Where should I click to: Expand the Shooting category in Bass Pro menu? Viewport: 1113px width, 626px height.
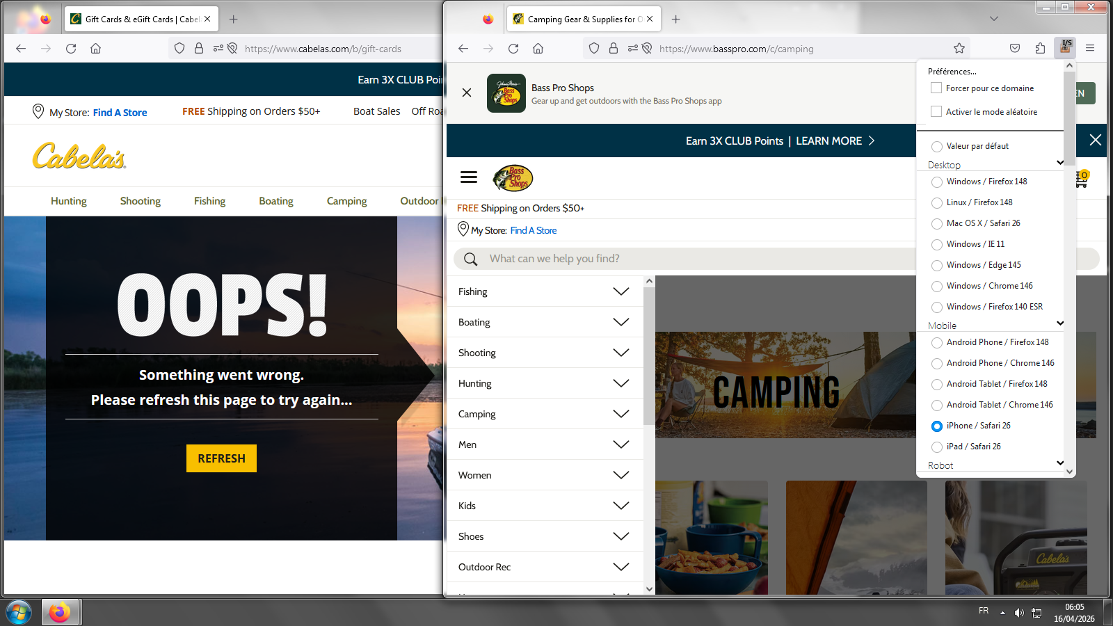pos(621,353)
